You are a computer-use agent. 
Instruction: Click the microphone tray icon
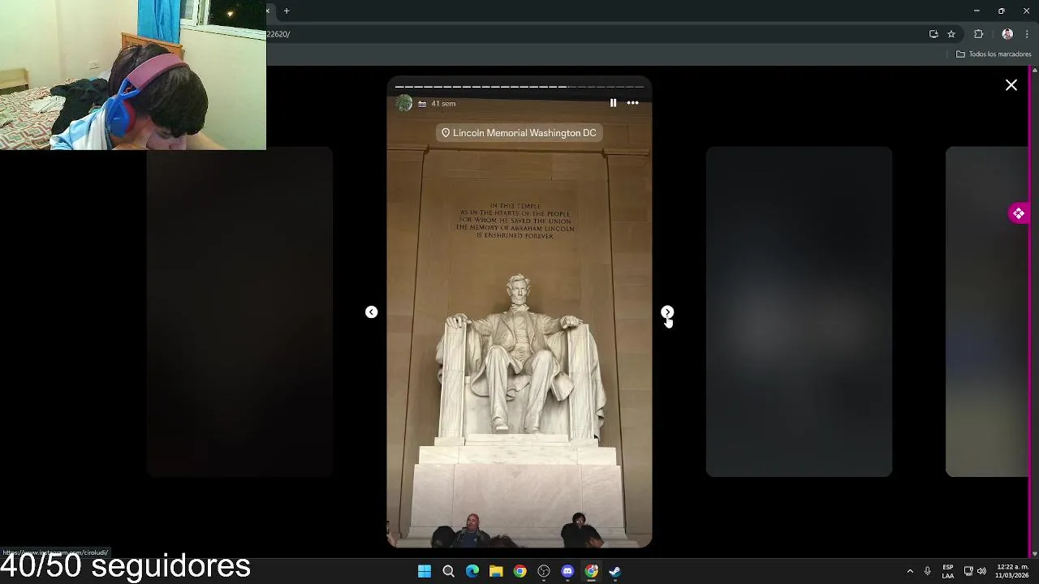point(927,571)
